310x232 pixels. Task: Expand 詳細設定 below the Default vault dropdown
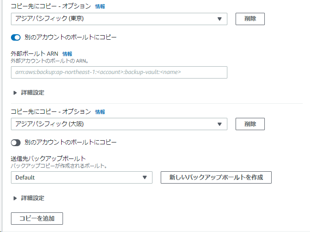click(32, 198)
